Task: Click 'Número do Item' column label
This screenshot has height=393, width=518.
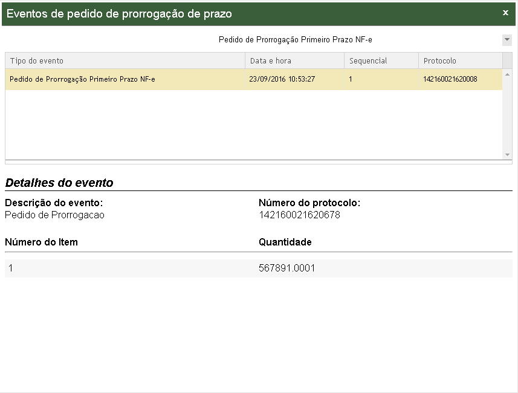Action: pos(41,242)
